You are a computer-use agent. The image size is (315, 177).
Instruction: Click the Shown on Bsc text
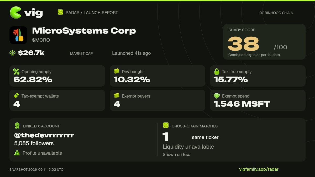tap(176, 155)
